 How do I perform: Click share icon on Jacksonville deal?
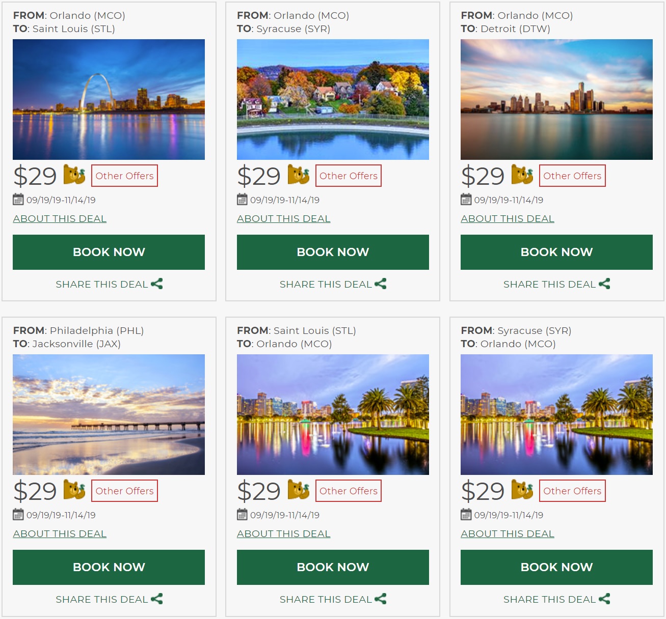point(157,599)
